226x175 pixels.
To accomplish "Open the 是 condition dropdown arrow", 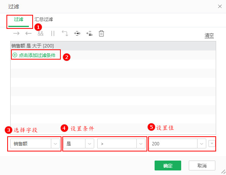I will (90, 143).
